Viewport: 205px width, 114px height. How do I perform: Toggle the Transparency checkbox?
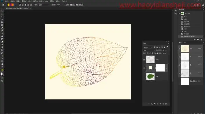click(77, 5)
